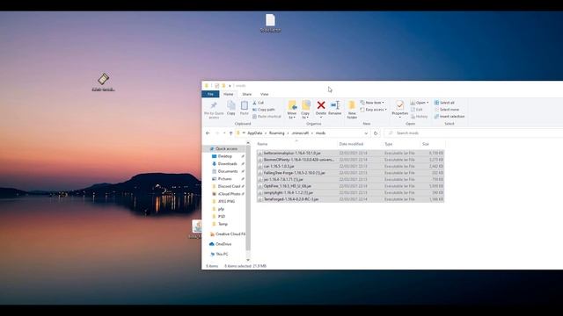Screen dimensions: 563x316
Task: Select the TerraForged jar file
Action: coord(350,199)
